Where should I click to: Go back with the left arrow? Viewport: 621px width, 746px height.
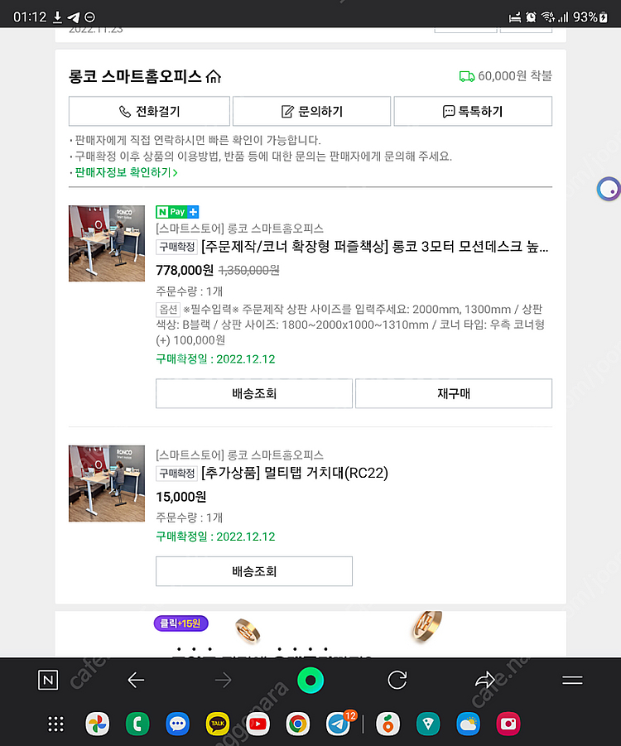point(136,680)
